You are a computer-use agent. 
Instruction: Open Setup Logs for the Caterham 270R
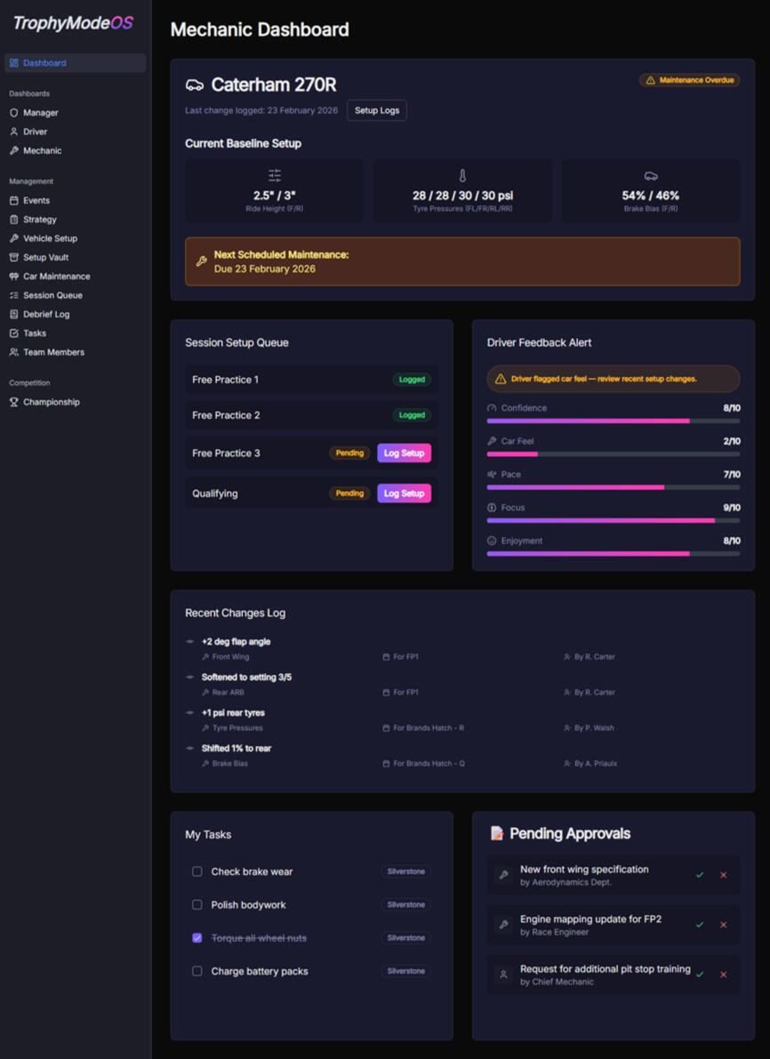377,110
